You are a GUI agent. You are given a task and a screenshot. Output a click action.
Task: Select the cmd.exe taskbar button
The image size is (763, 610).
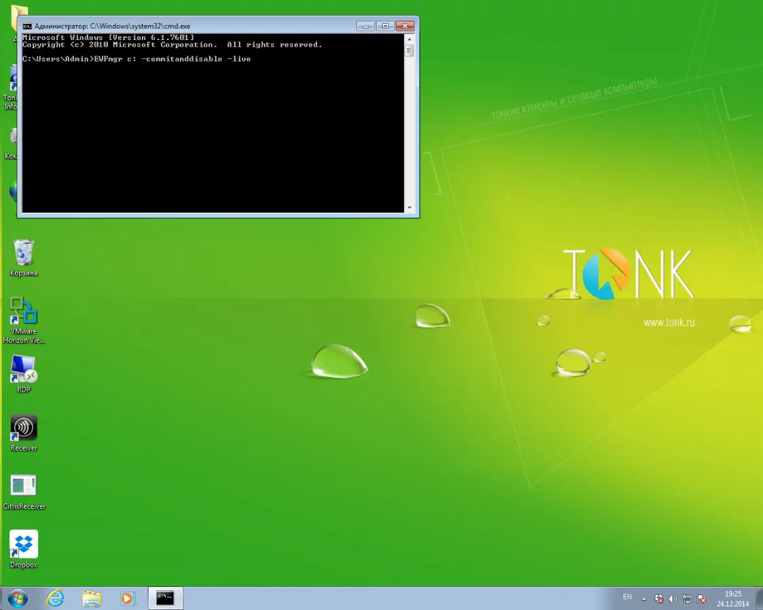[x=166, y=598]
